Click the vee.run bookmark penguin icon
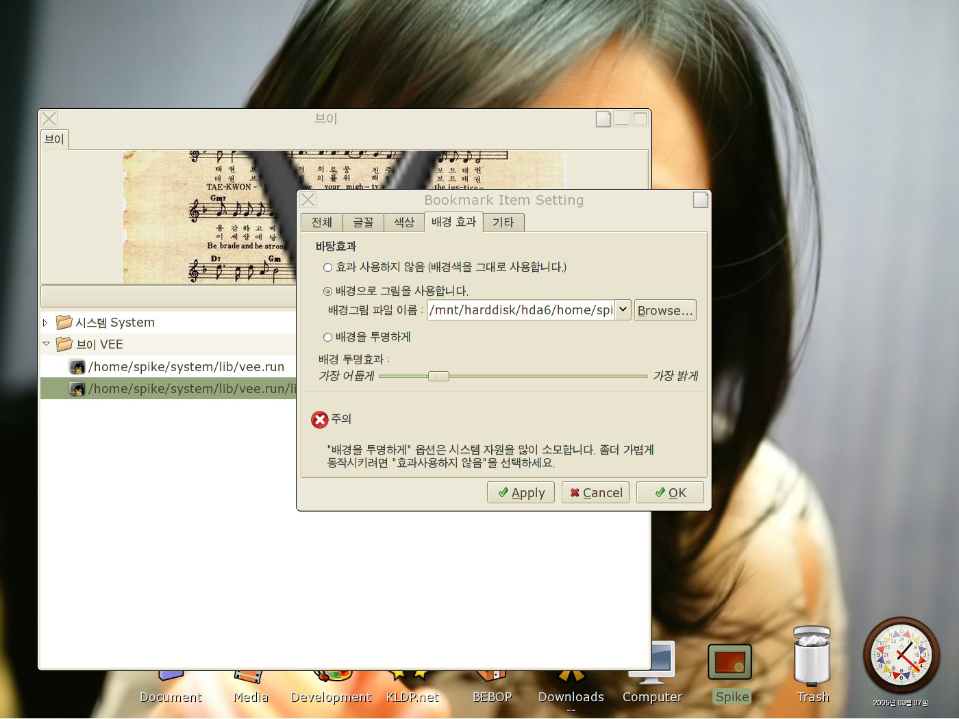This screenshot has height=719, width=959. 77,367
